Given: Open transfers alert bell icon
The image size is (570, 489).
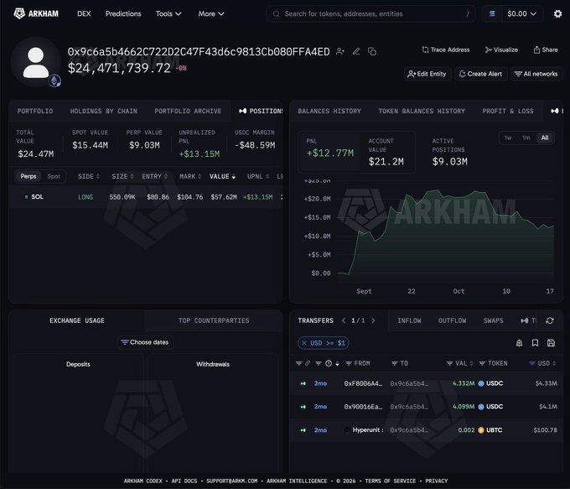Looking at the screenshot, I should [x=519, y=343].
